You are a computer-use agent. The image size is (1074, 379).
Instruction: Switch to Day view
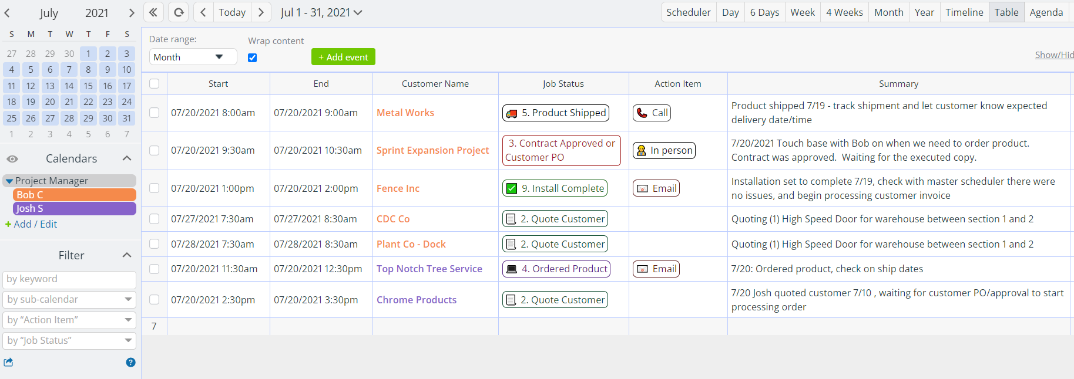730,12
